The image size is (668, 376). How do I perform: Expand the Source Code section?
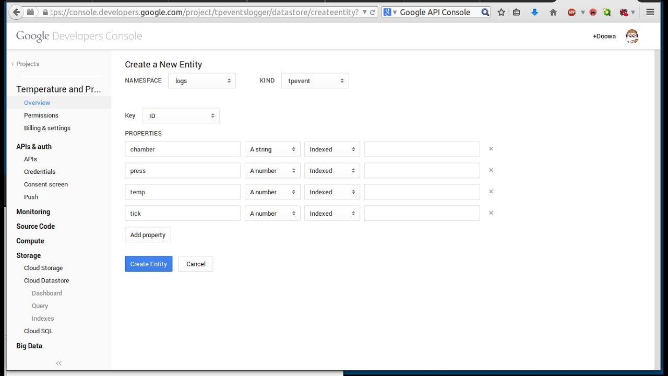coord(35,226)
